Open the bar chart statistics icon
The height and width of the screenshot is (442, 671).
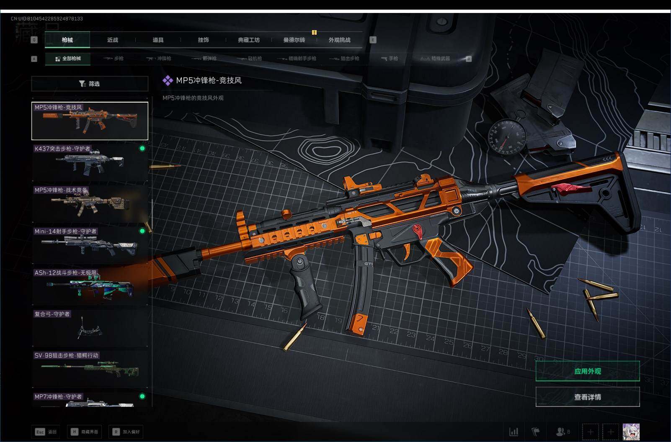click(514, 432)
